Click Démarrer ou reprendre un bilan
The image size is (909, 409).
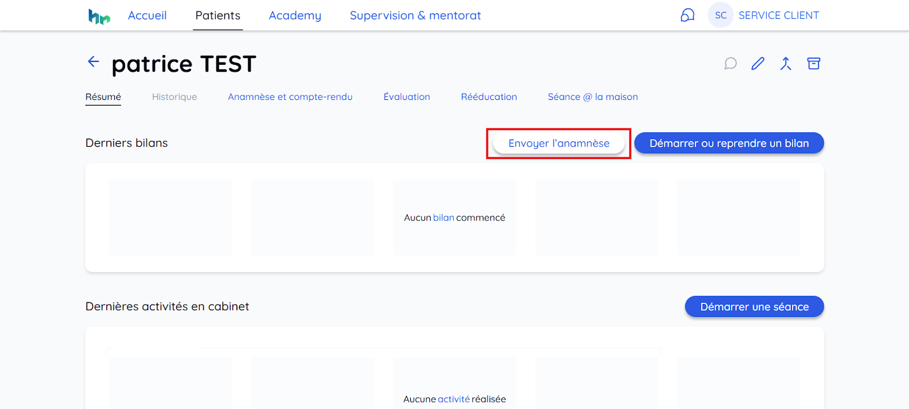(x=729, y=143)
